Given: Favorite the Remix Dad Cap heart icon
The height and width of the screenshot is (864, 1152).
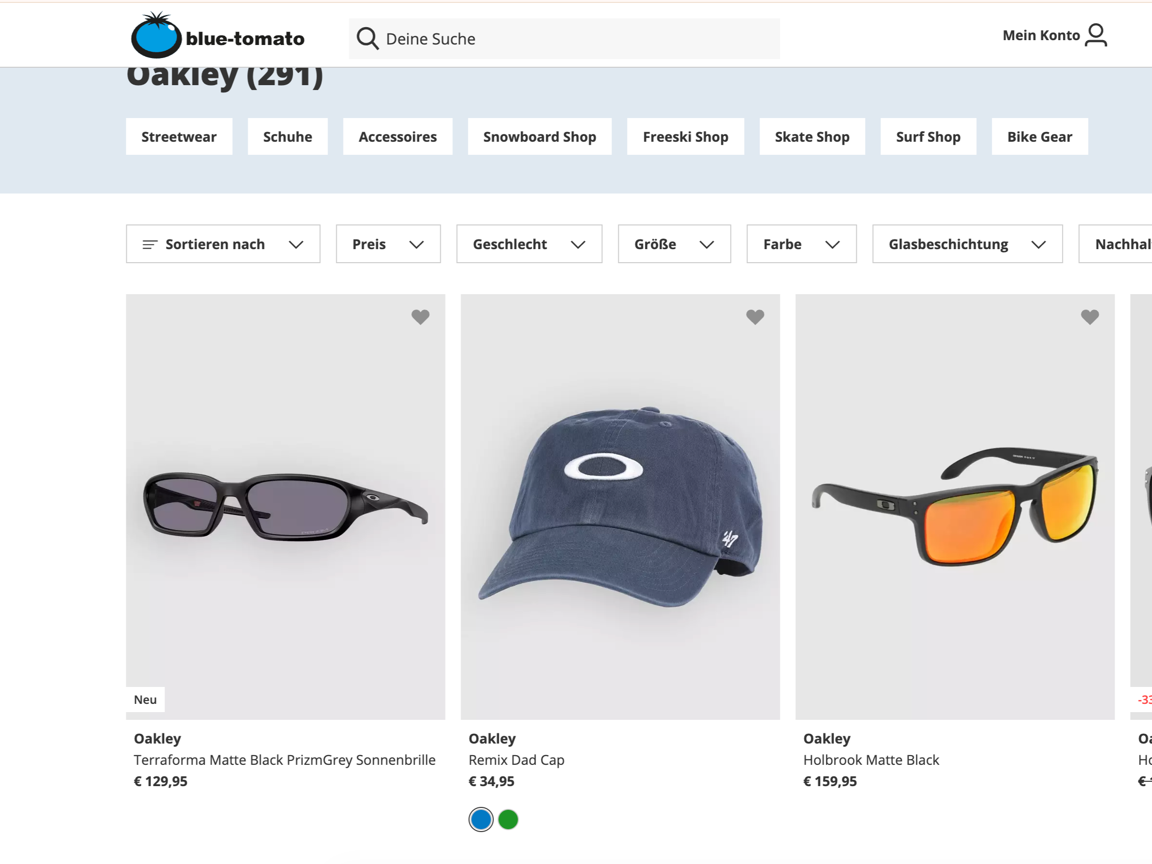Looking at the screenshot, I should tap(755, 317).
